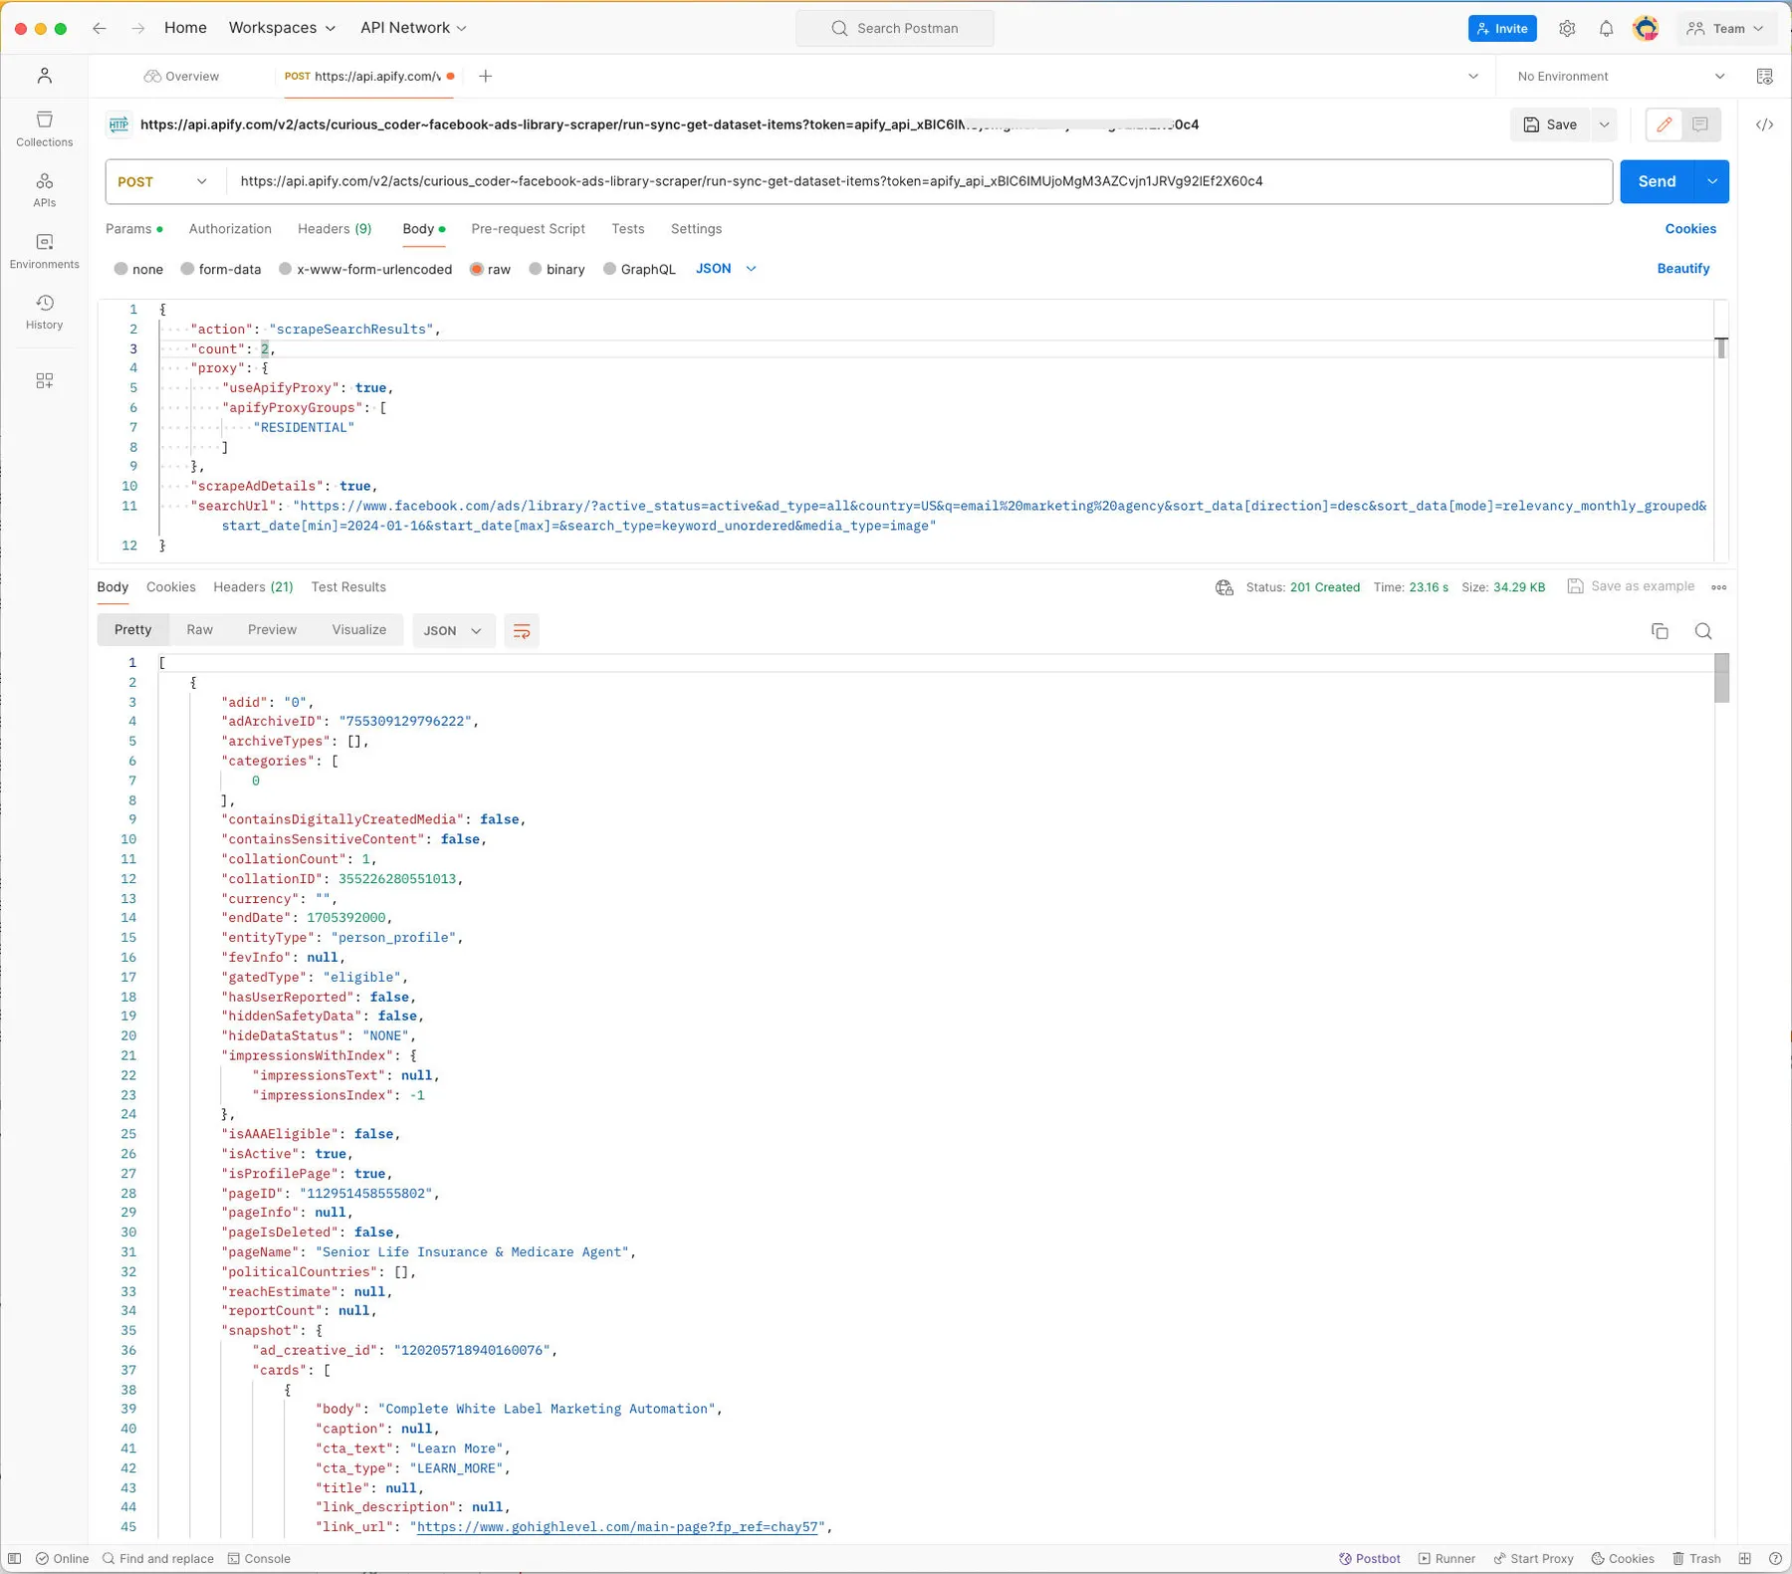Open the two-pane layout icon in status bar

[x=1745, y=1558]
